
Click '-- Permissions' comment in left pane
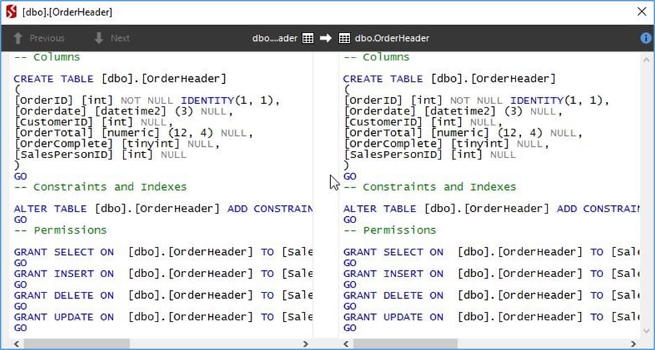pos(60,230)
